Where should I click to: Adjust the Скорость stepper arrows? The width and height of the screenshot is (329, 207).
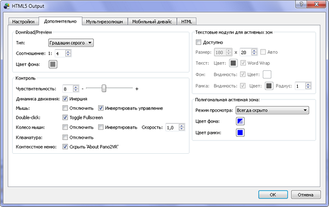182,127
